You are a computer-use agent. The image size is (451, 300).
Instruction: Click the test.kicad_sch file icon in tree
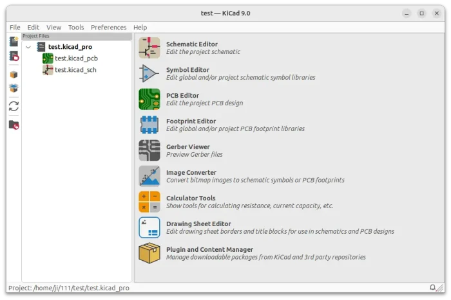(x=48, y=69)
